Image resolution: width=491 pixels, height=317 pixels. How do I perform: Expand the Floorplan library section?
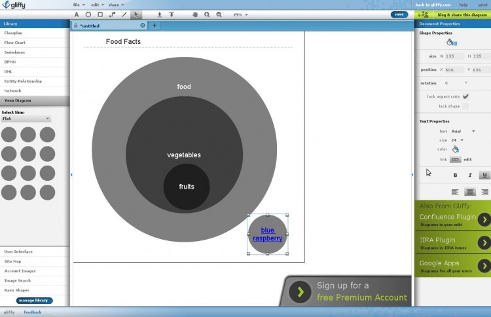(x=35, y=33)
